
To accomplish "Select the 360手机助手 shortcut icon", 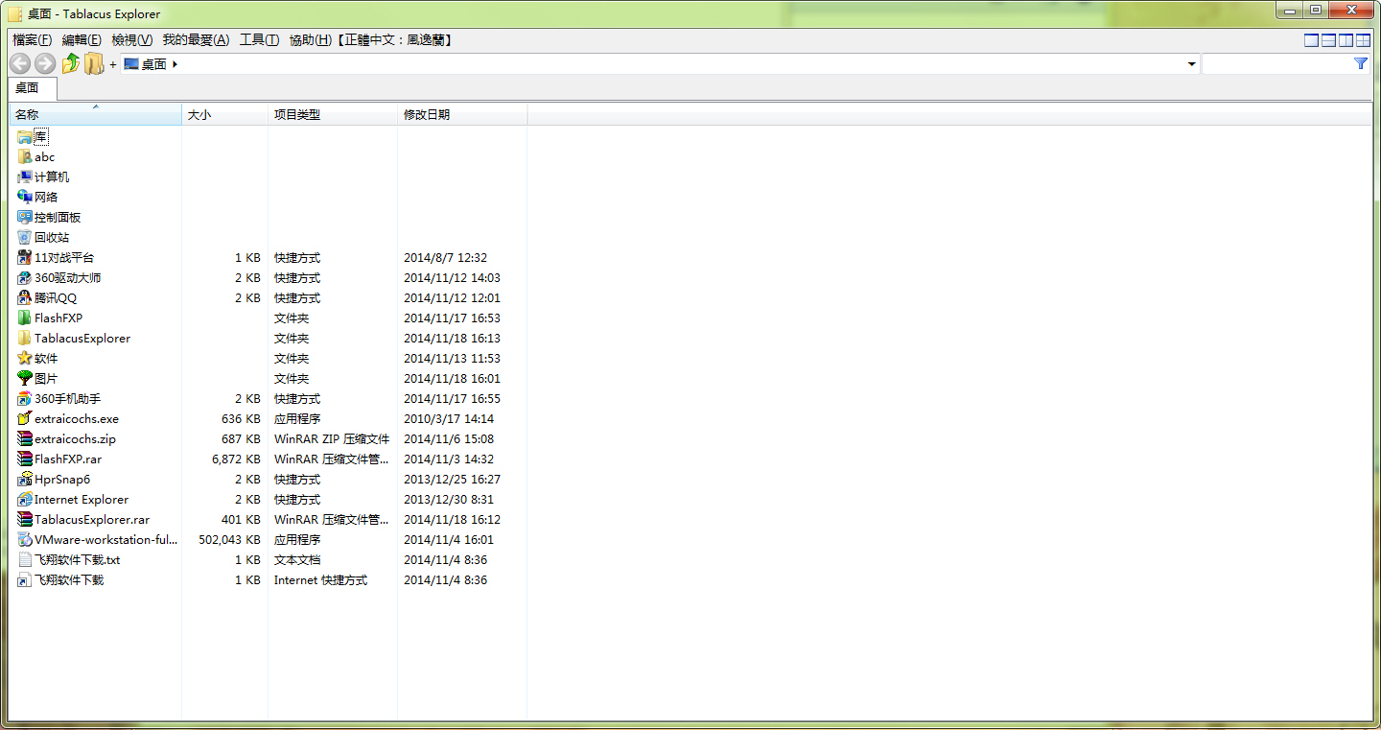I will pos(25,398).
